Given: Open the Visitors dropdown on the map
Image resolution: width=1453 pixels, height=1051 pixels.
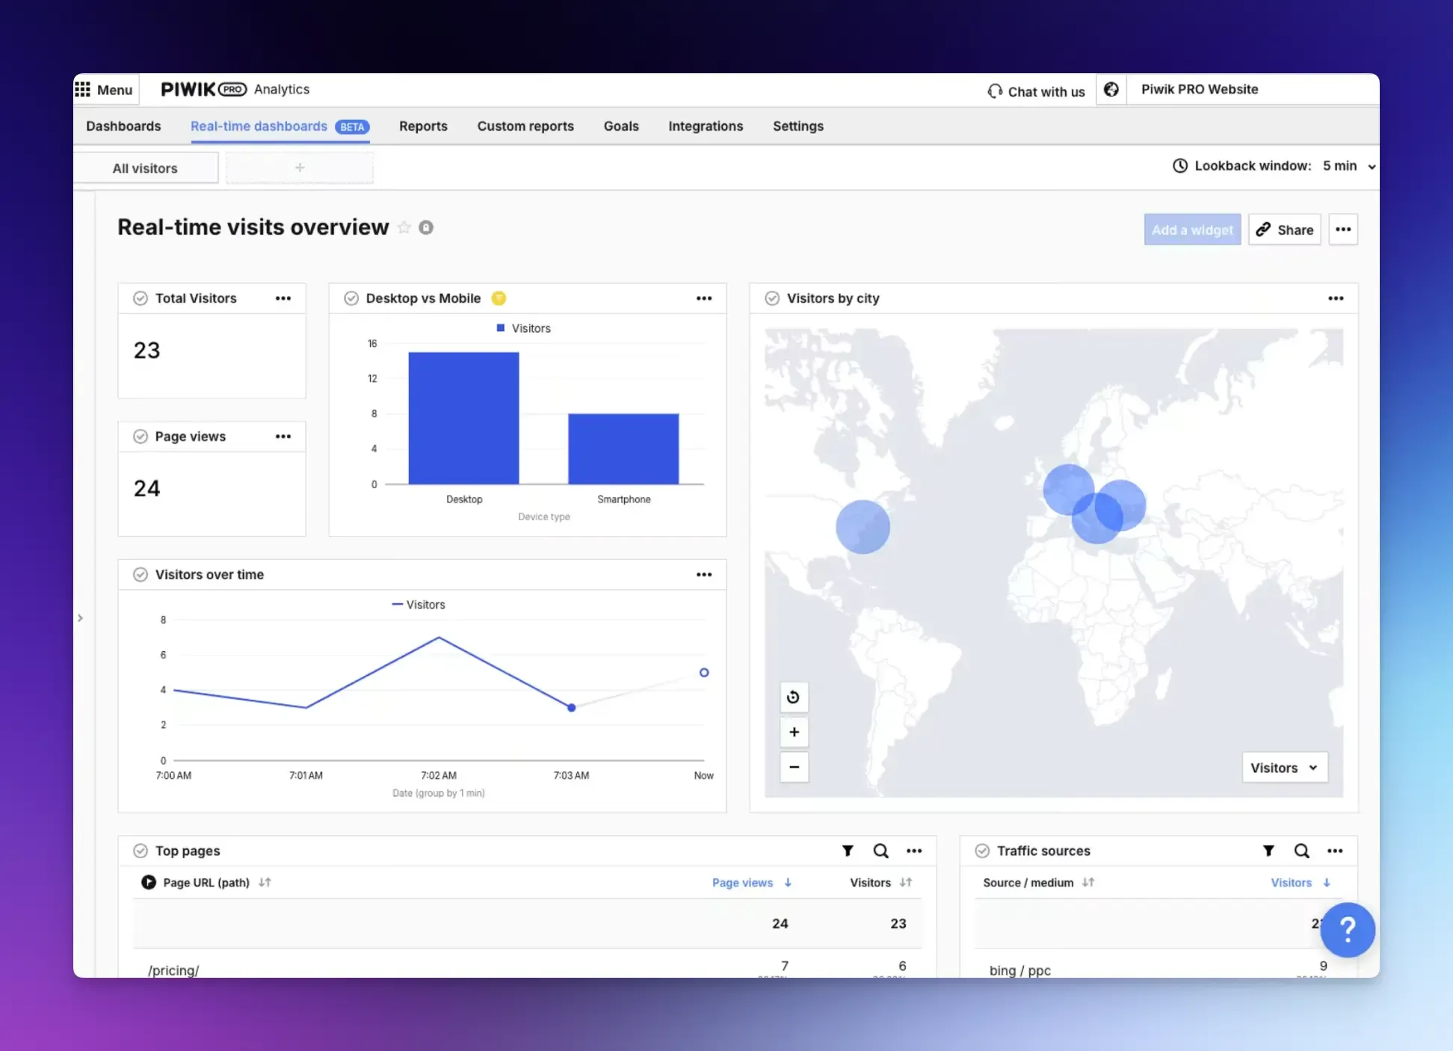Looking at the screenshot, I should coord(1284,768).
